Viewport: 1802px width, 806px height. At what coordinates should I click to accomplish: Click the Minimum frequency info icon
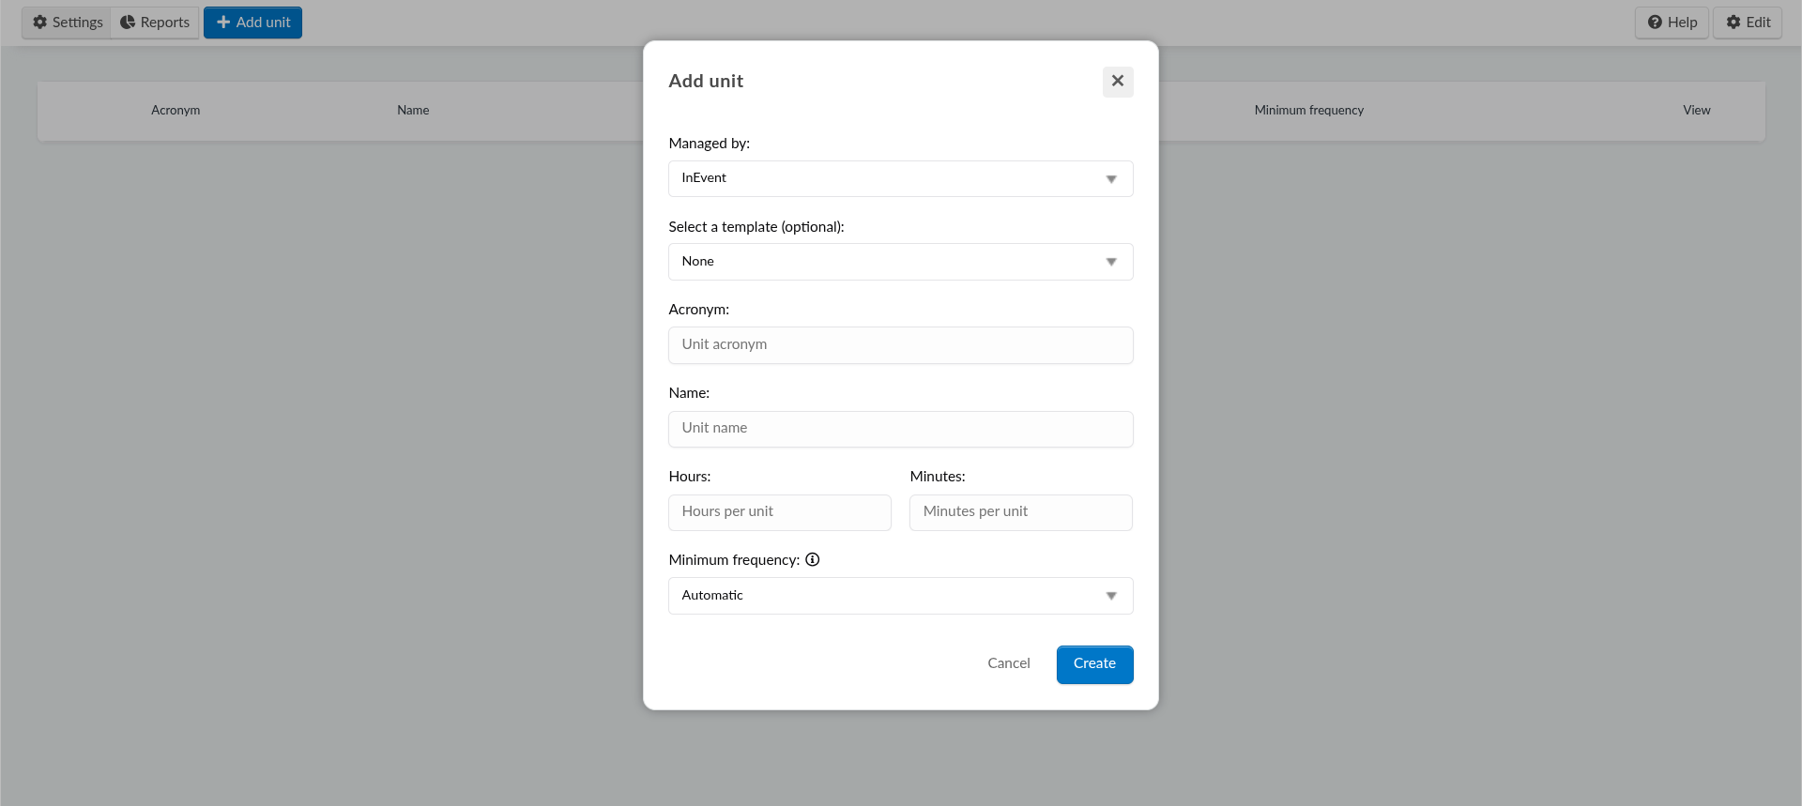pos(813,560)
